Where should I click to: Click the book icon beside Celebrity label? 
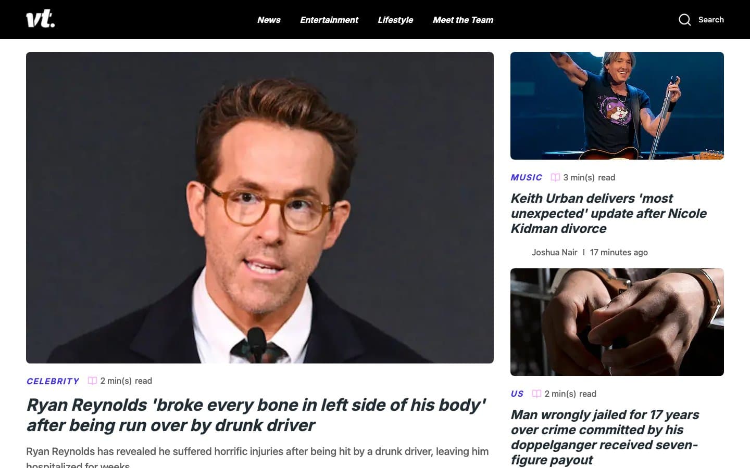(x=92, y=381)
